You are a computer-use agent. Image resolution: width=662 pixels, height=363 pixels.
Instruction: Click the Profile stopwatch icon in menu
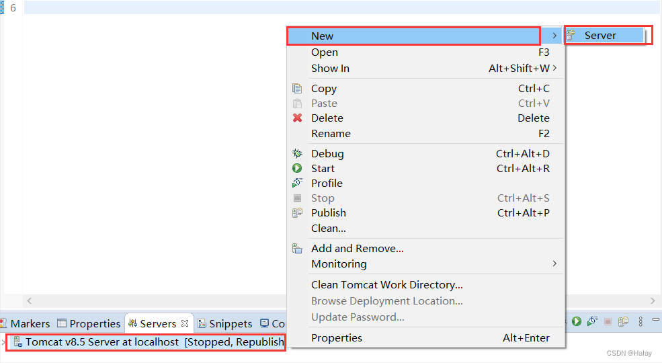point(297,183)
